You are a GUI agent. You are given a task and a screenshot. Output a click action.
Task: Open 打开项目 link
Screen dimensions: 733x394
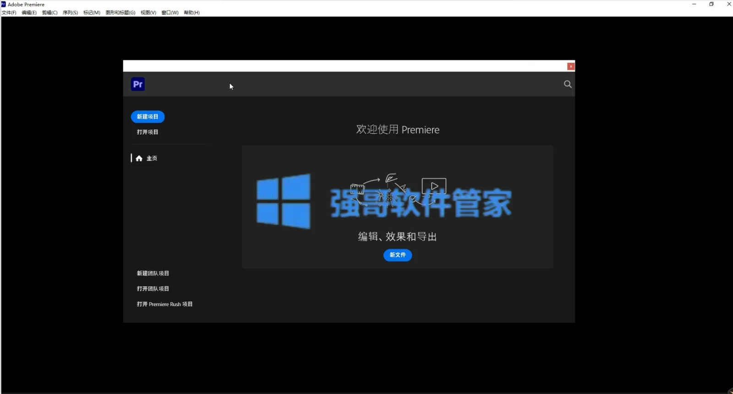tap(148, 132)
